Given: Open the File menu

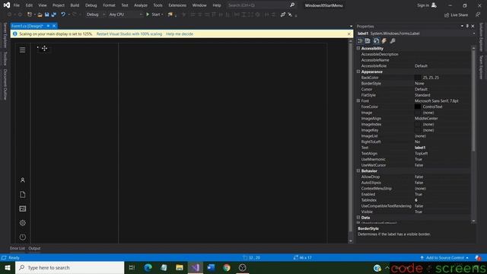Looking at the screenshot, I should pos(17,5).
